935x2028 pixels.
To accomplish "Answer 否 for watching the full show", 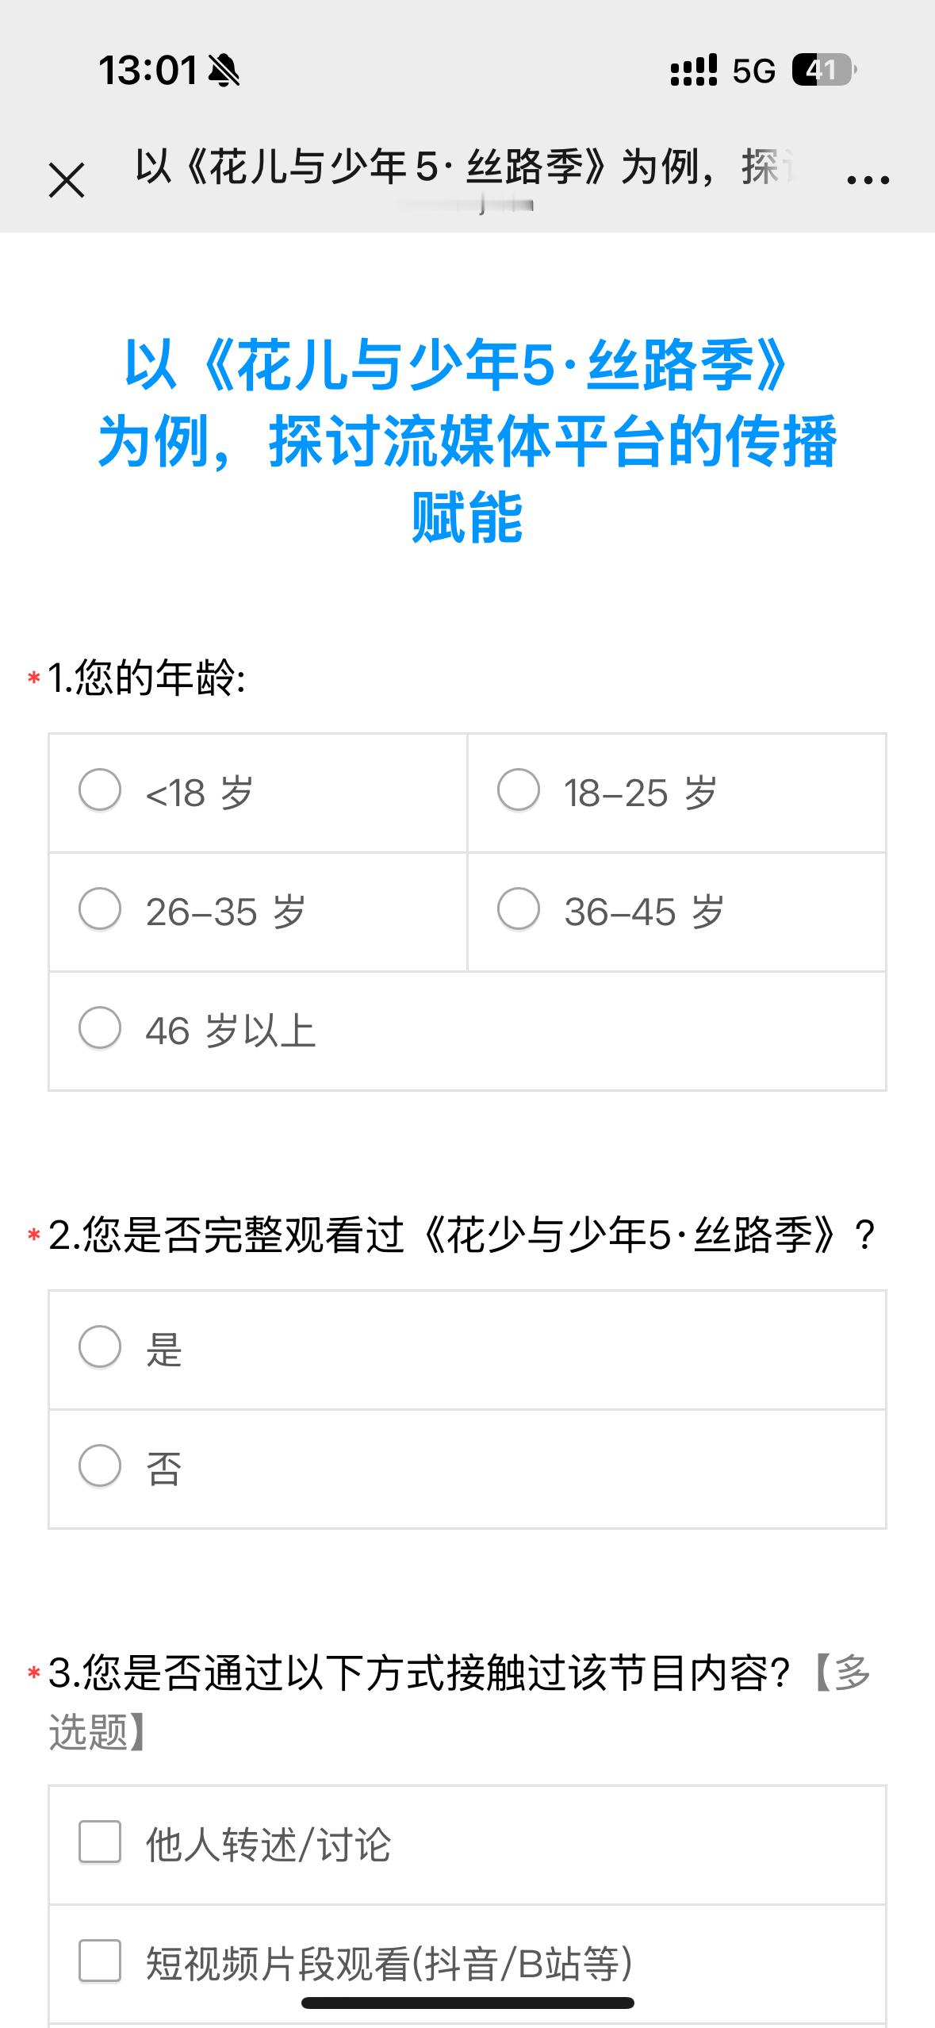I will [100, 1465].
